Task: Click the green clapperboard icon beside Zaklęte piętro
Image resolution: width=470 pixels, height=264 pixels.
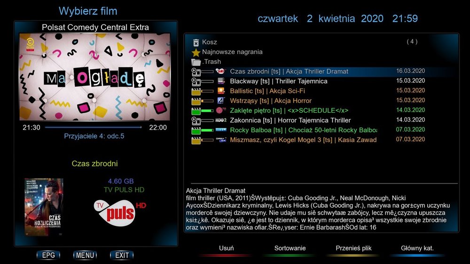Action: tap(196, 111)
